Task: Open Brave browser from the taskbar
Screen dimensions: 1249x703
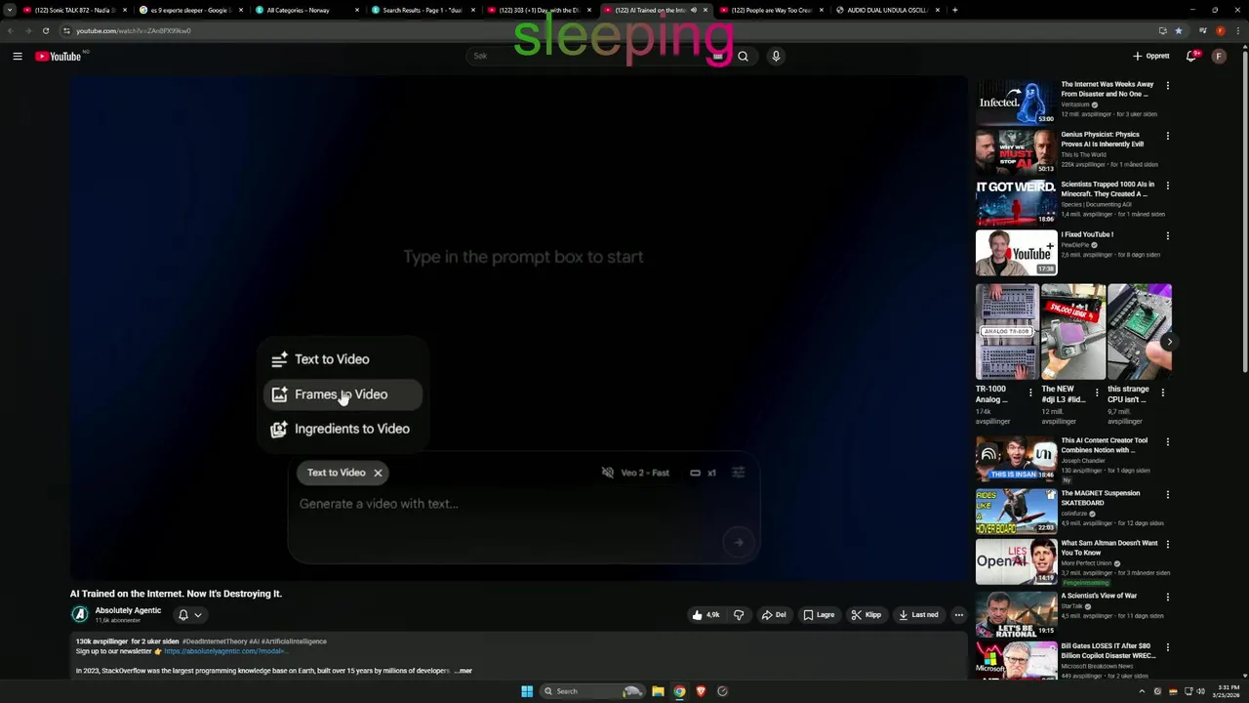Action: click(x=701, y=691)
